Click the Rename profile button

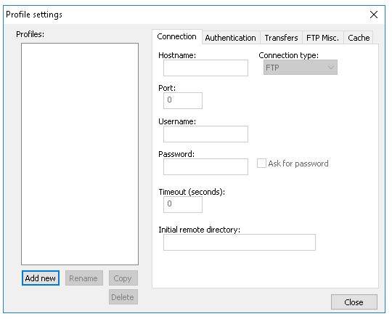point(84,278)
